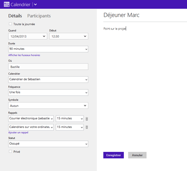Click Ajouter un rappel link

click(x=18, y=133)
